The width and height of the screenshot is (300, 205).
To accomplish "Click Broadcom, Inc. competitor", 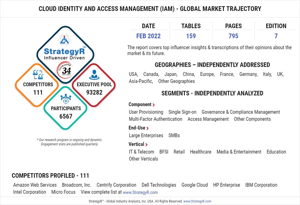I will coord(77,185).
